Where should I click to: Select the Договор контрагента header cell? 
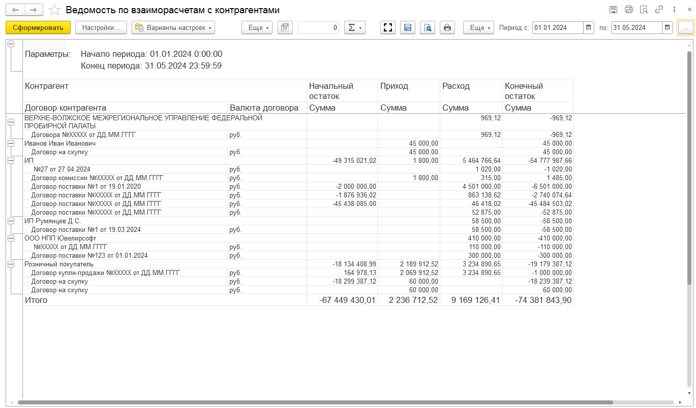tap(125, 108)
